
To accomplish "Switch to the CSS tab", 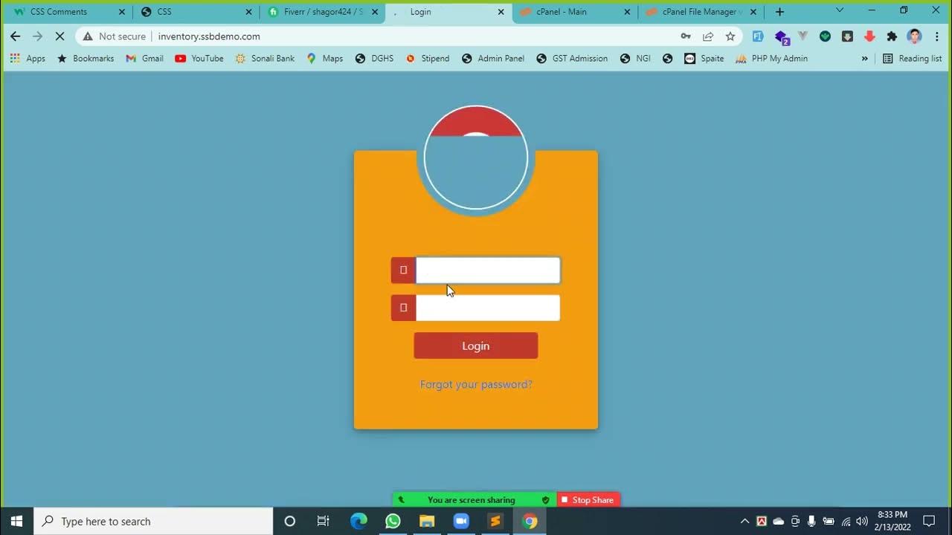I will click(196, 12).
